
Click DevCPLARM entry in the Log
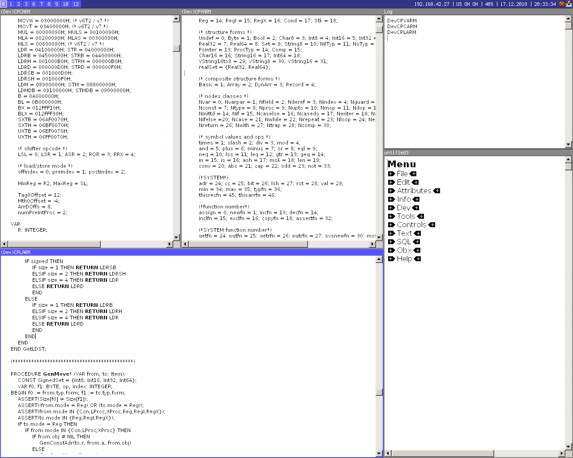pyautogui.click(x=402, y=32)
